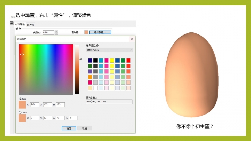The width and height of the screenshot is (251, 141).
Task: Decrease the 光泽% value with down arrow
Action: (x=56, y=33)
